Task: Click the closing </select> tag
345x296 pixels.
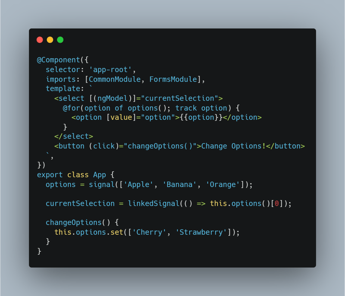Action: click(x=74, y=137)
